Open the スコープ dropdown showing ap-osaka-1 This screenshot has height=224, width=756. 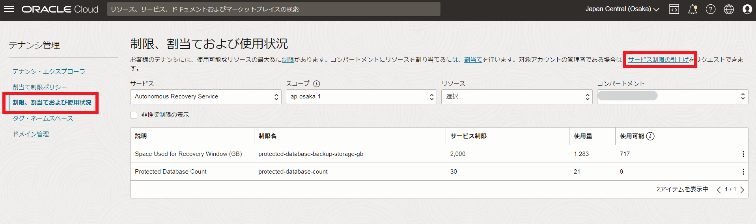(361, 97)
